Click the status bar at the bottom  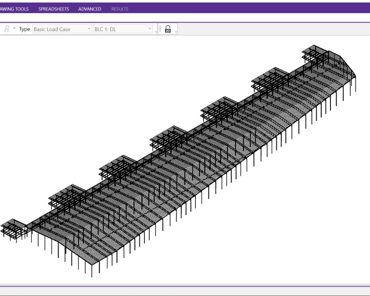click(185, 292)
